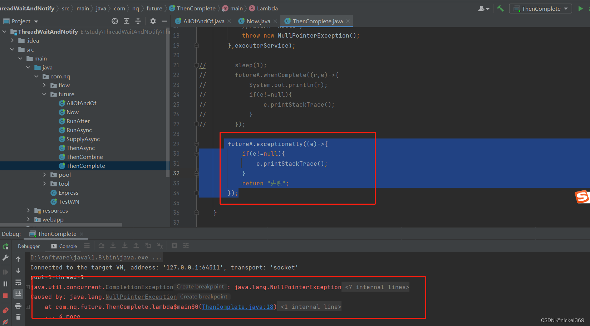Click Select Opened File target icon
This screenshot has width=590, height=326.
tap(115, 21)
